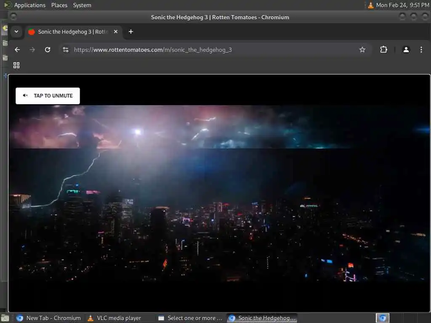Open site information icon in address bar
431x323 pixels.
pyautogui.click(x=66, y=50)
